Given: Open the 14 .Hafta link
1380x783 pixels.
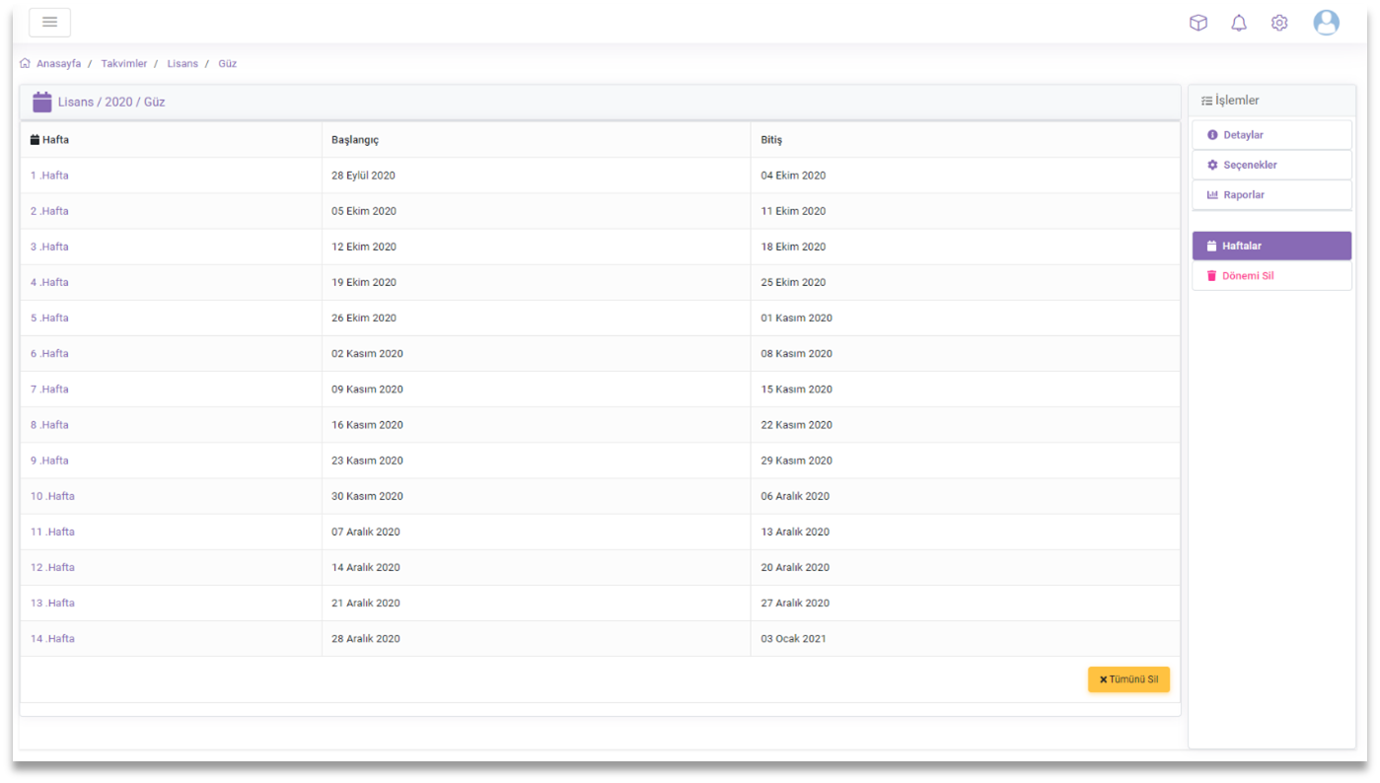Looking at the screenshot, I should point(52,639).
